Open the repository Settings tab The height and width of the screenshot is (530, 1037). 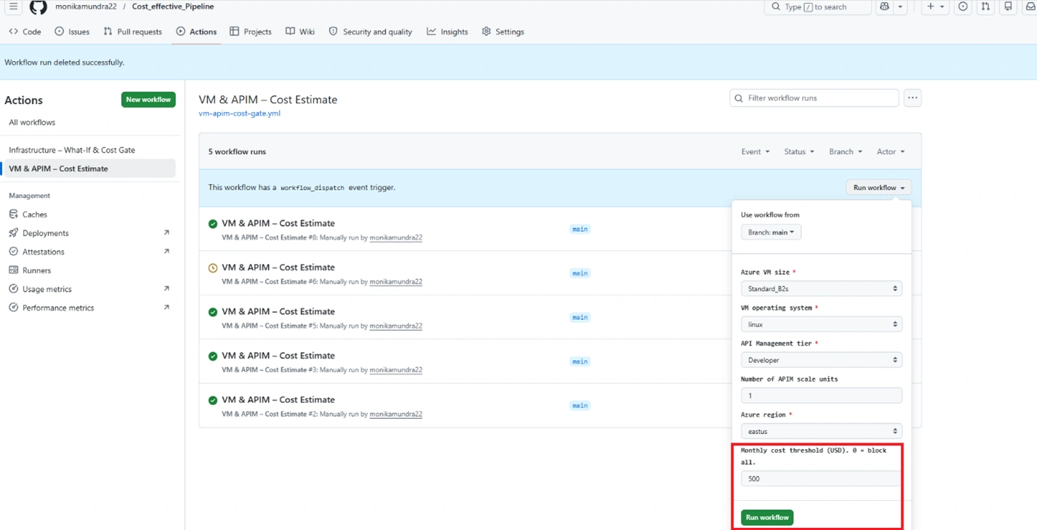503,32
